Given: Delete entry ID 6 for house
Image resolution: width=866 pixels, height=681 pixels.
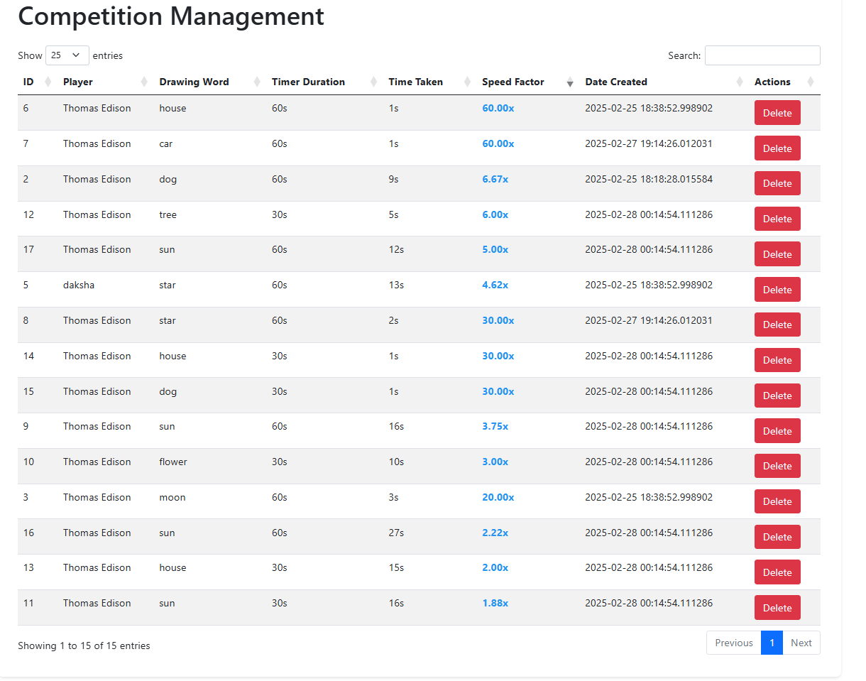Looking at the screenshot, I should 777,113.
